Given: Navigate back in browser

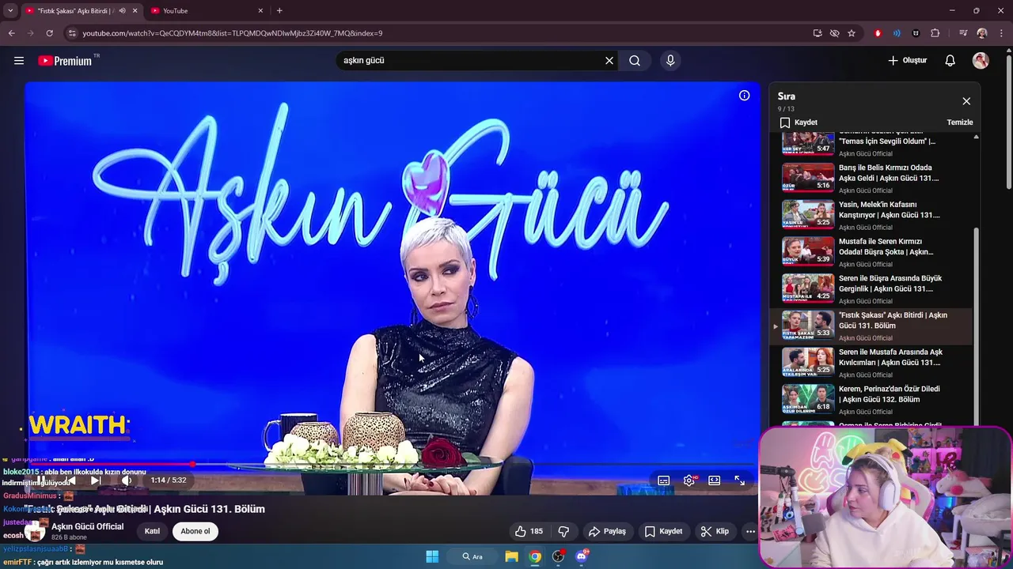Looking at the screenshot, I should [x=11, y=33].
